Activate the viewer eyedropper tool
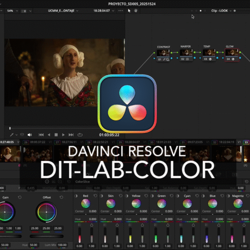The image size is (250, 250). pyautogui.click(x=11, y=134)
